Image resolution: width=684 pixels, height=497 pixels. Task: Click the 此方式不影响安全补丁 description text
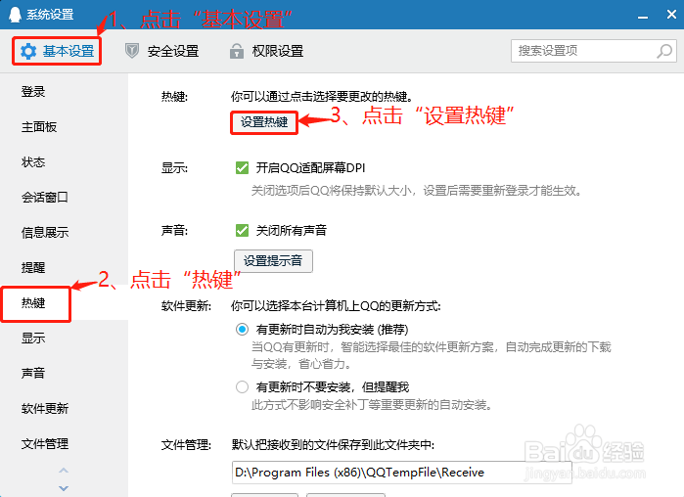[372, 405]
